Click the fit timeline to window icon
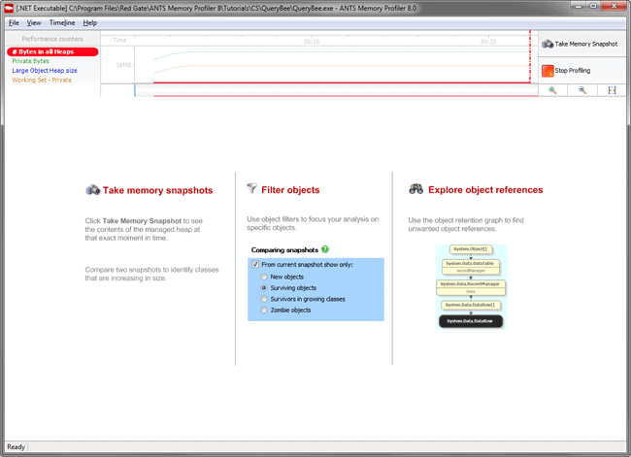The width and height of the screenshot is (631, 457). [612, 90]
